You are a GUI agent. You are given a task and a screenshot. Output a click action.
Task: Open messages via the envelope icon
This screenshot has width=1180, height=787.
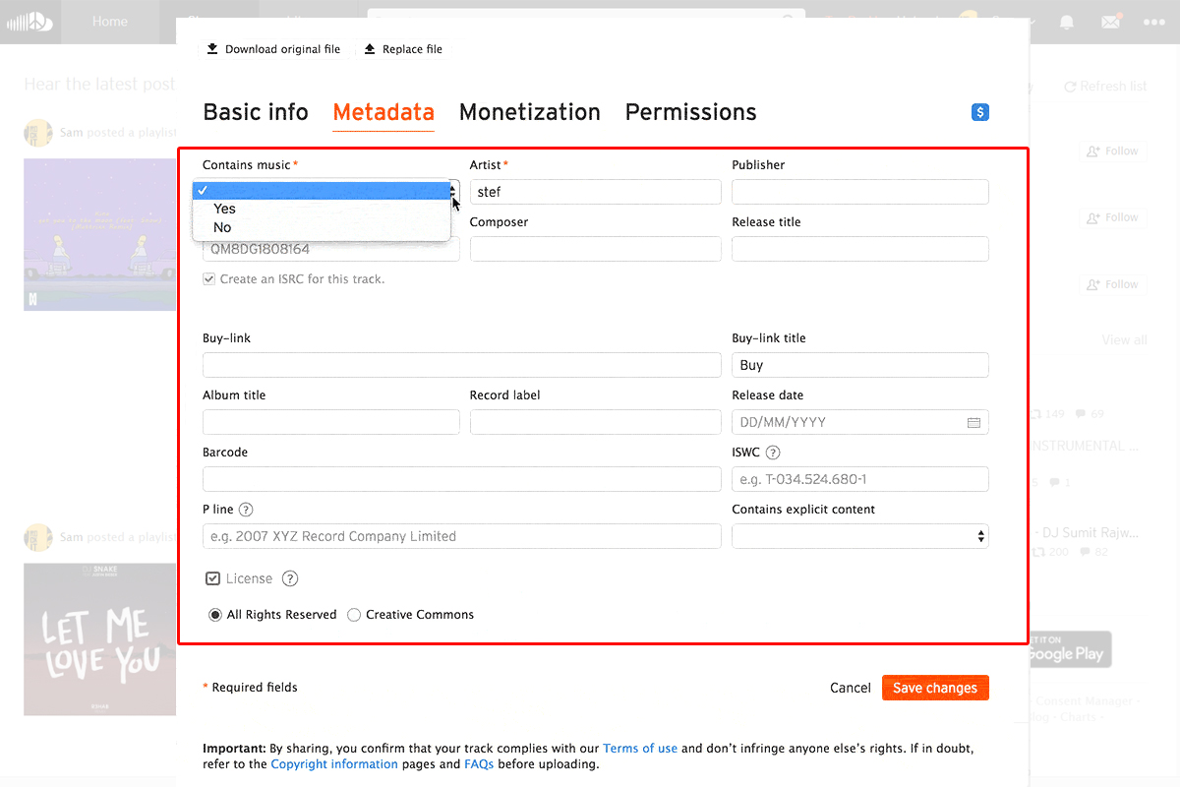(x=1110, y=21)
